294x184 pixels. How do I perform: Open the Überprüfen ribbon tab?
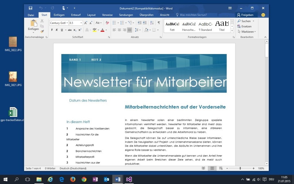(146, 15)
